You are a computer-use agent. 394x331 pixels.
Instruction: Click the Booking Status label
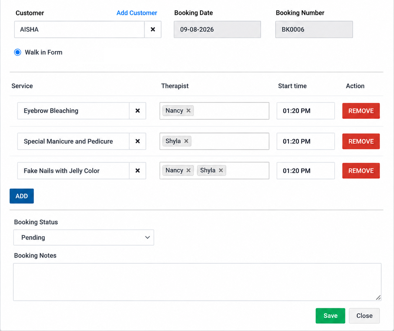[x=36, y=222]
